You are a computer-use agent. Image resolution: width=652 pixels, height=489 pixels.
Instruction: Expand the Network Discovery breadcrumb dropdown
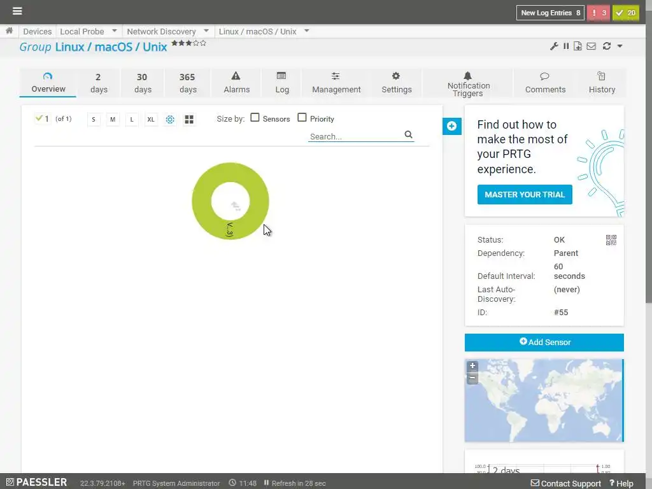click(x=206, y=31)
